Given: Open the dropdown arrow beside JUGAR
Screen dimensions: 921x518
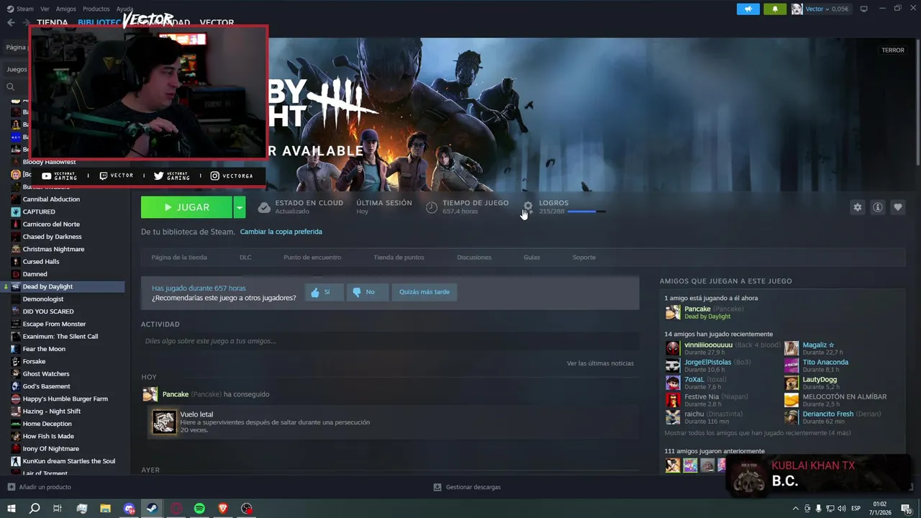Looking at the screenshot, I should pos(240,207).
